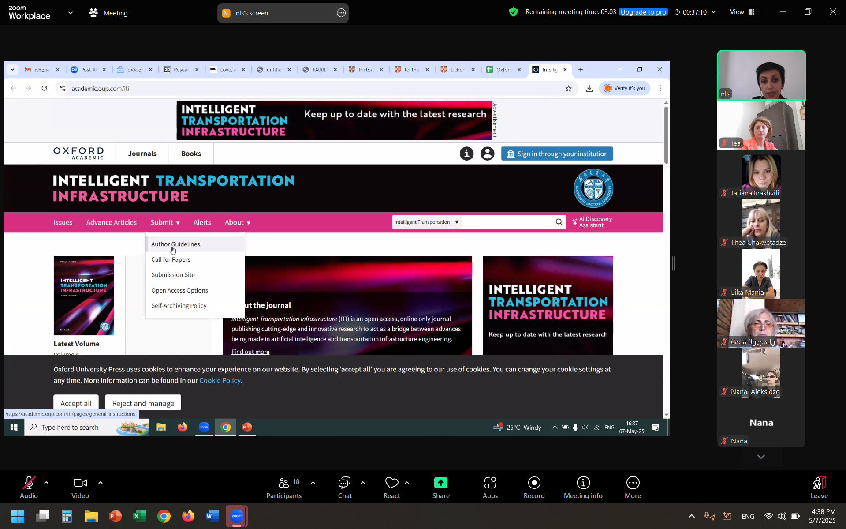Open Chrome downloads icon
846x529 pixels.
coord(589,88)
